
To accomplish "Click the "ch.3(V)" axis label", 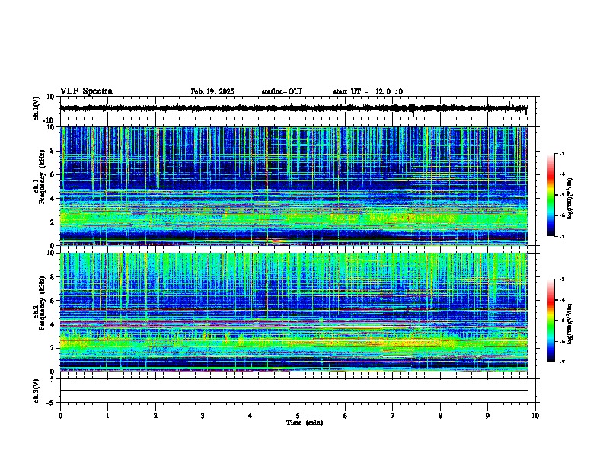I will point(37,391).
